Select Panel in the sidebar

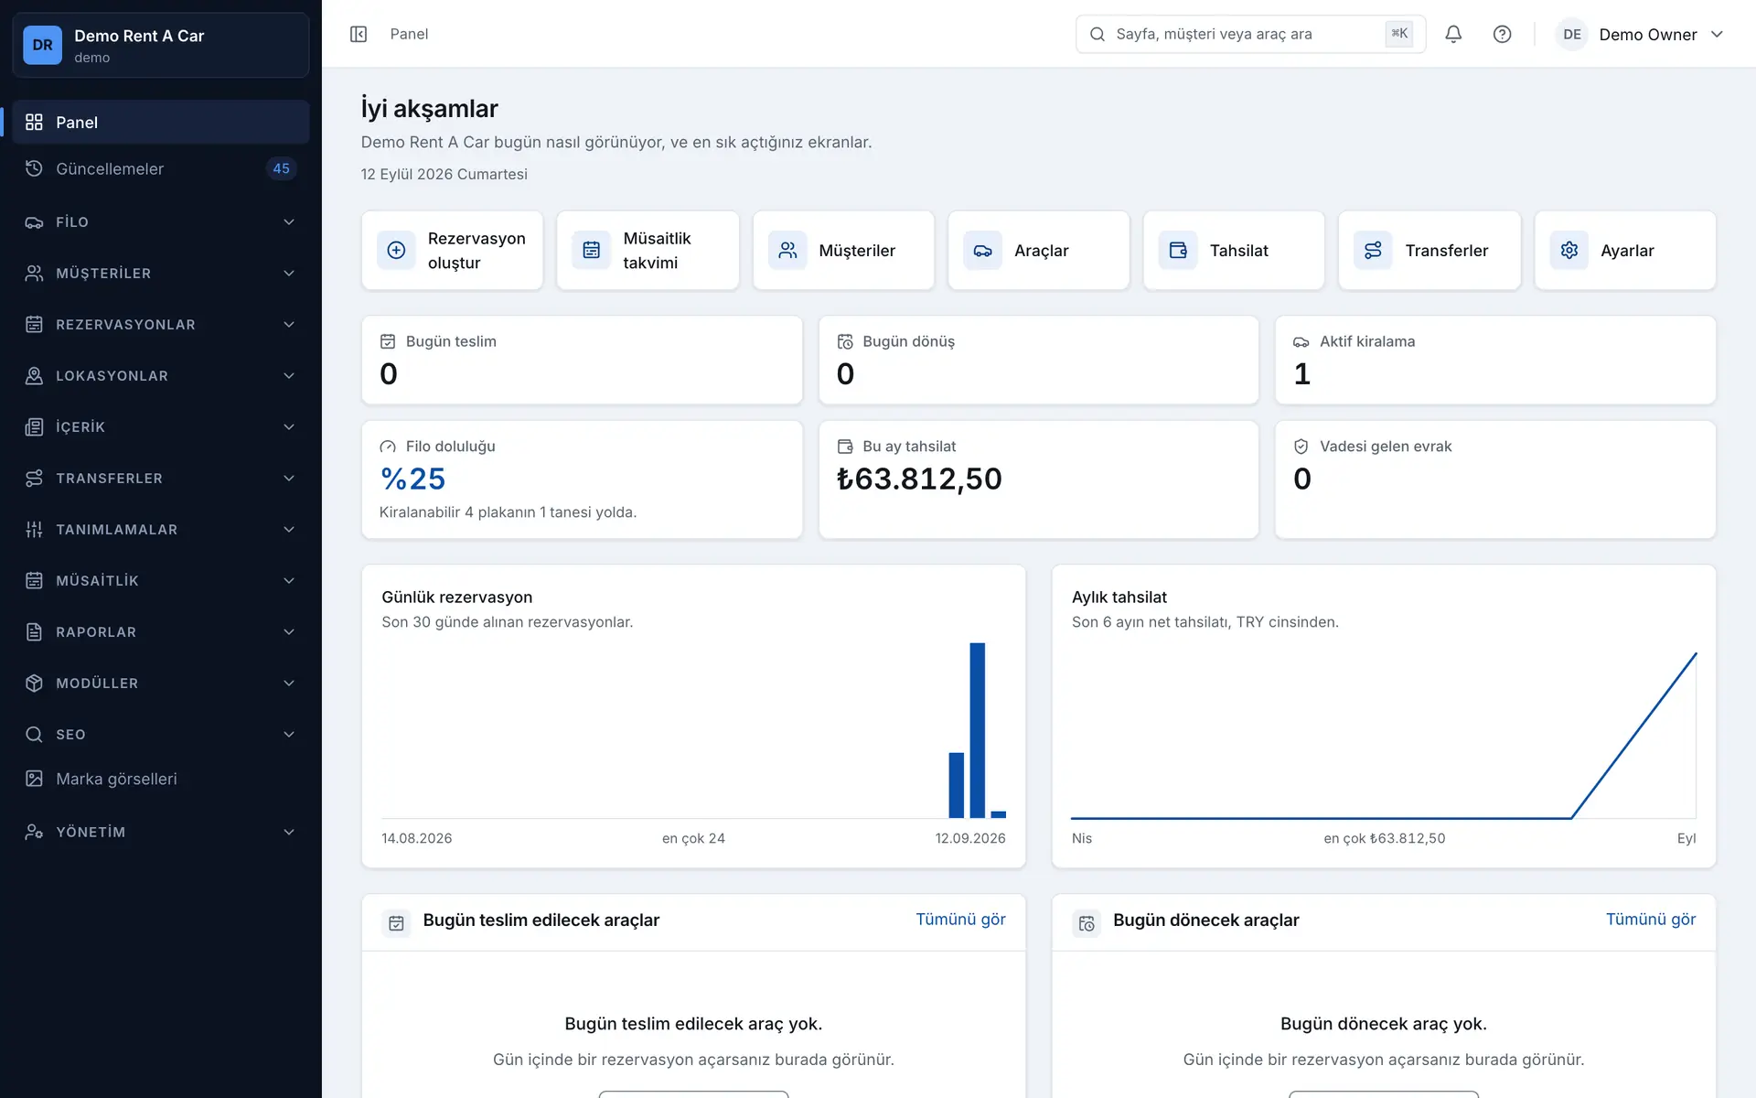(x=161, y=122)
